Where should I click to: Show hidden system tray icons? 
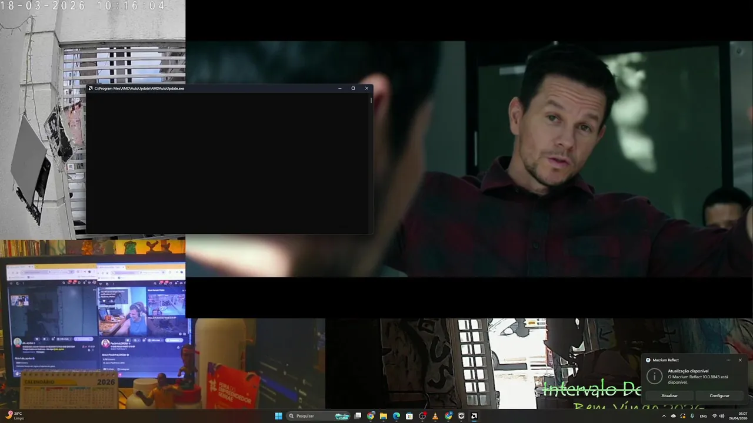664,416
